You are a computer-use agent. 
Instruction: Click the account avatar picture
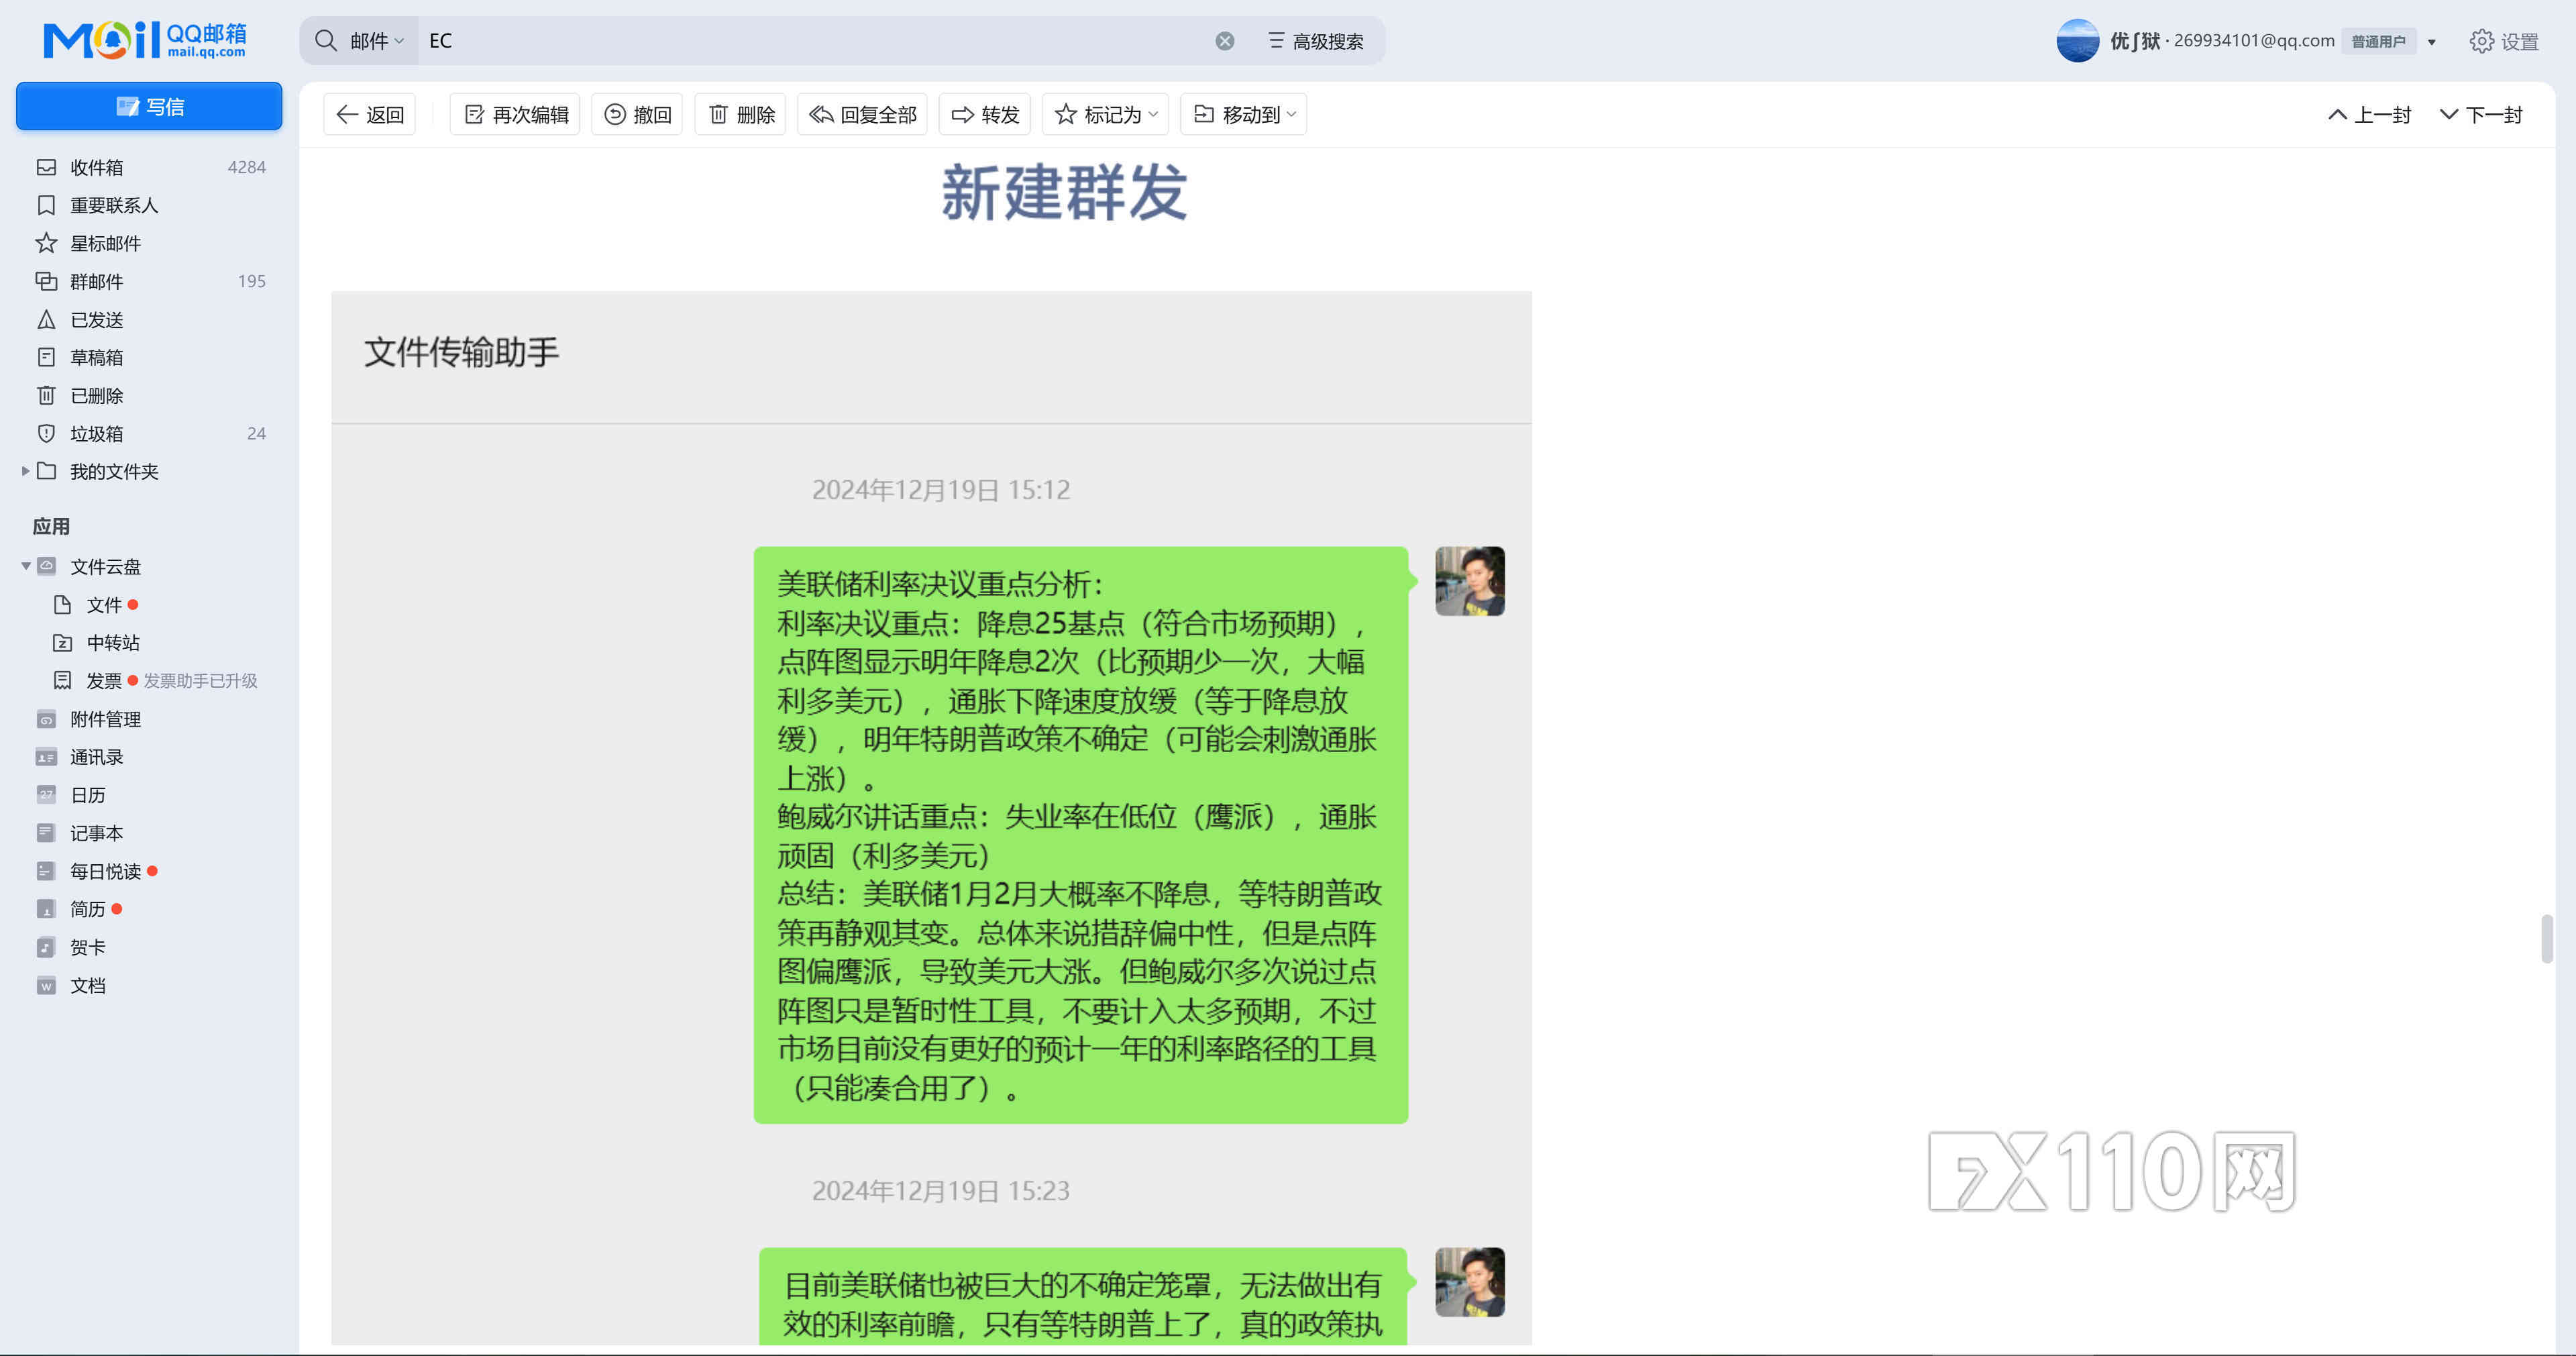click(x=2077, y=41)
